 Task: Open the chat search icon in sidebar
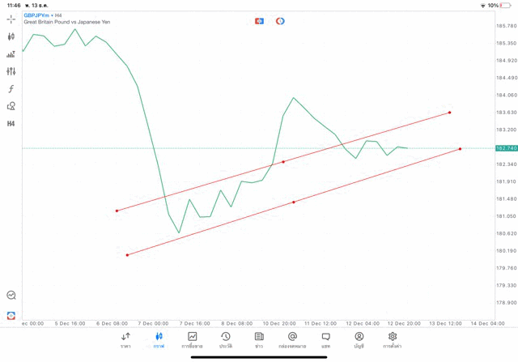coord(11,296)
